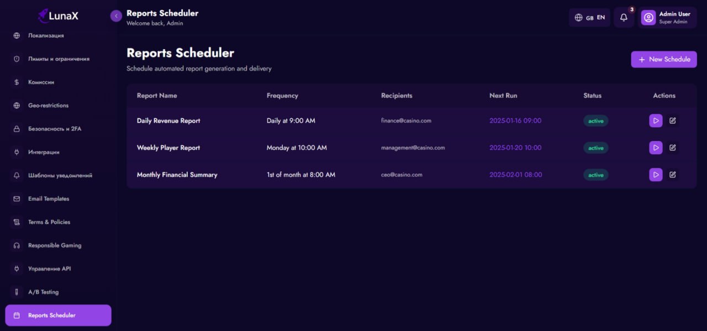
Task: Navigate to Geo-restrictions
Action: 58,106
